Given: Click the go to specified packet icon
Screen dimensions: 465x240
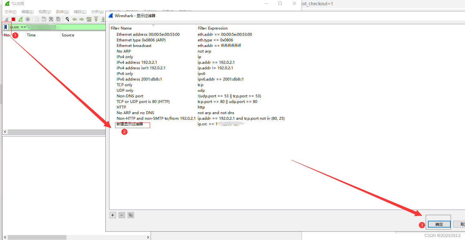Looking at the screenshot, I should tap(89, 19).
